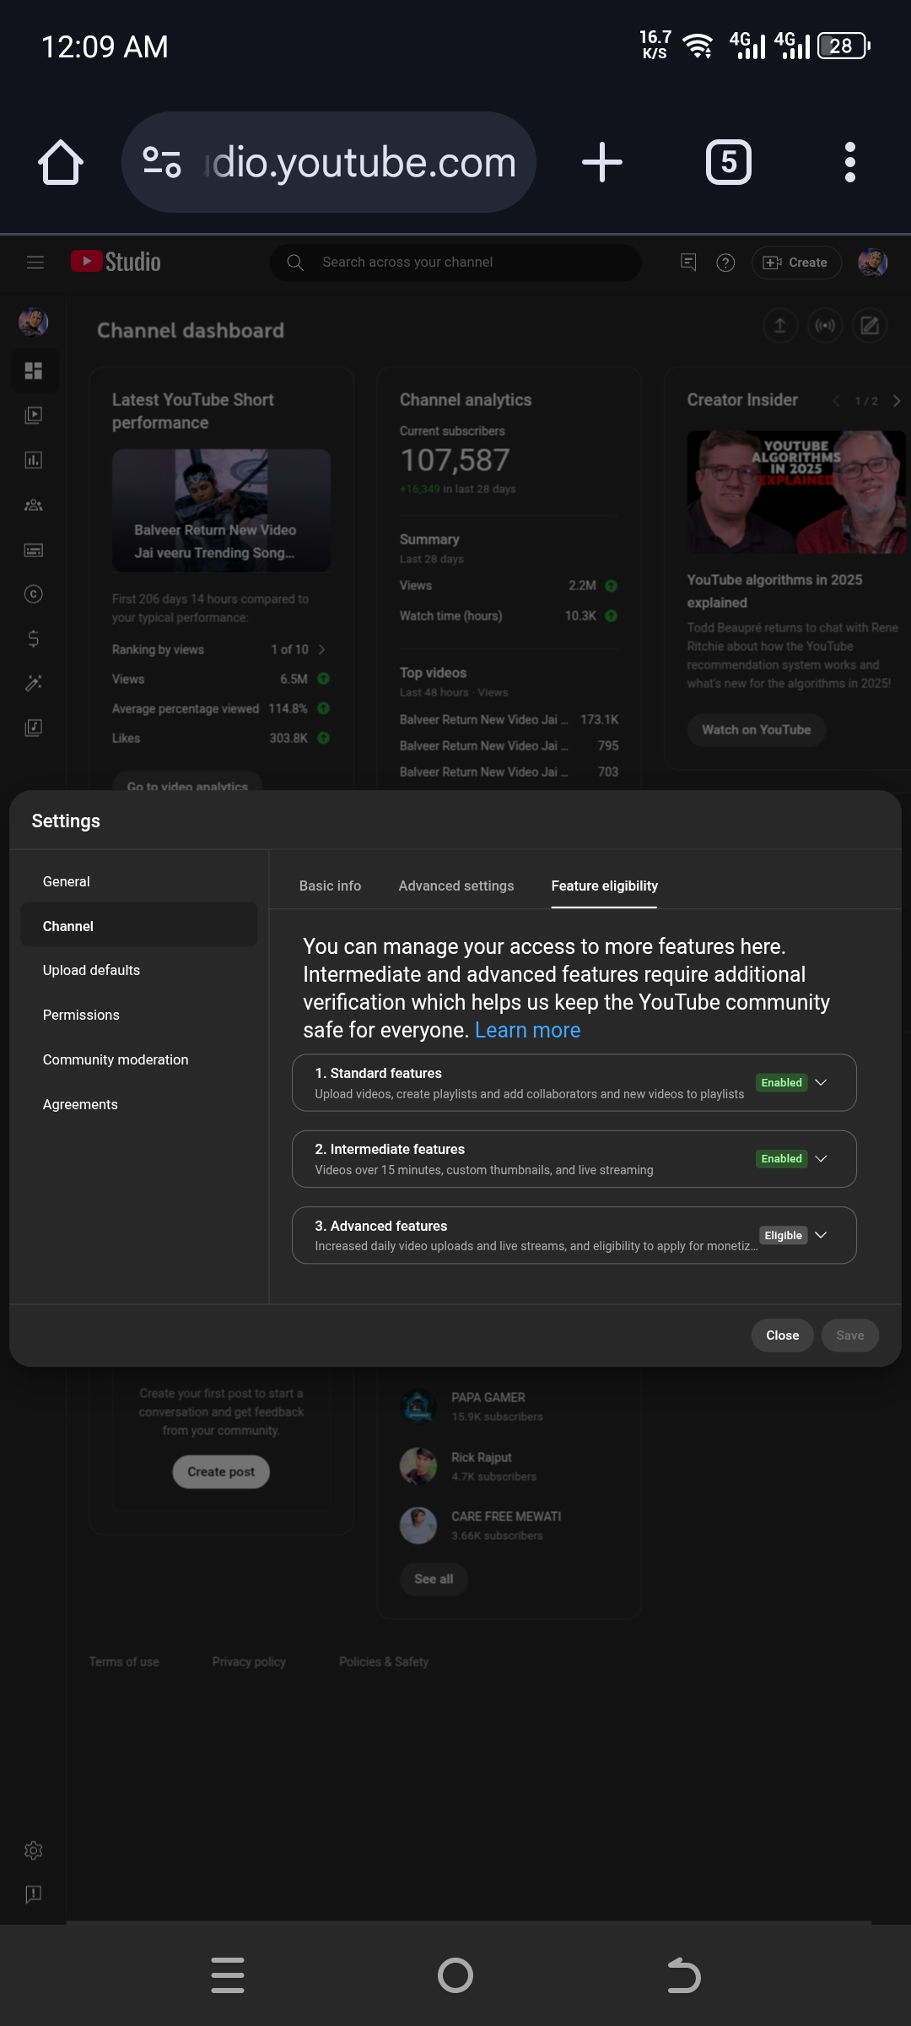This screenshot has height=2026, width=911.
Task: Open the Audio library sidebar icon
Action: pos(34,728)
